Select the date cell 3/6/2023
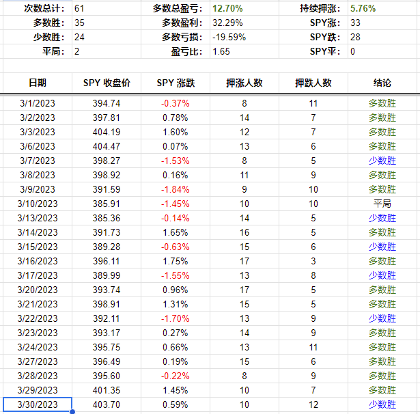The height and width of the screenshot is (414, 420). click(x=38, y=146)
